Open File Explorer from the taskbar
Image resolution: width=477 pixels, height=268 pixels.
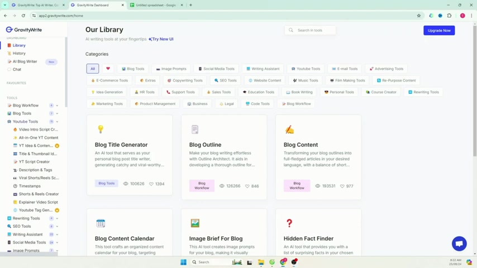click(x=261, y=262)
